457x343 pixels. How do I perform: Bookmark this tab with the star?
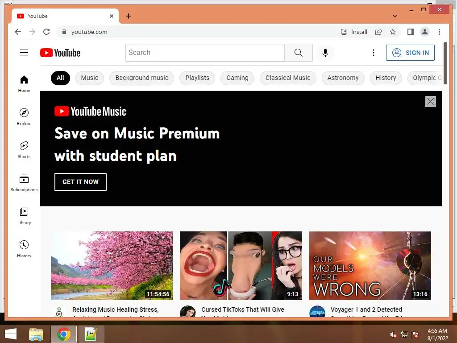393,32
